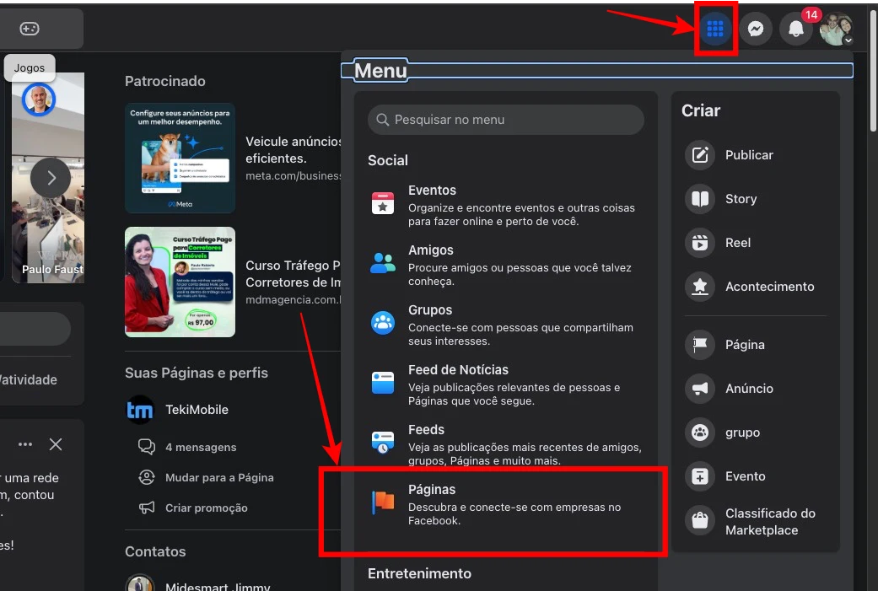Screen dimensions: 878x591
Task: Select the Eventos icon in Social section
Action: 382,202
